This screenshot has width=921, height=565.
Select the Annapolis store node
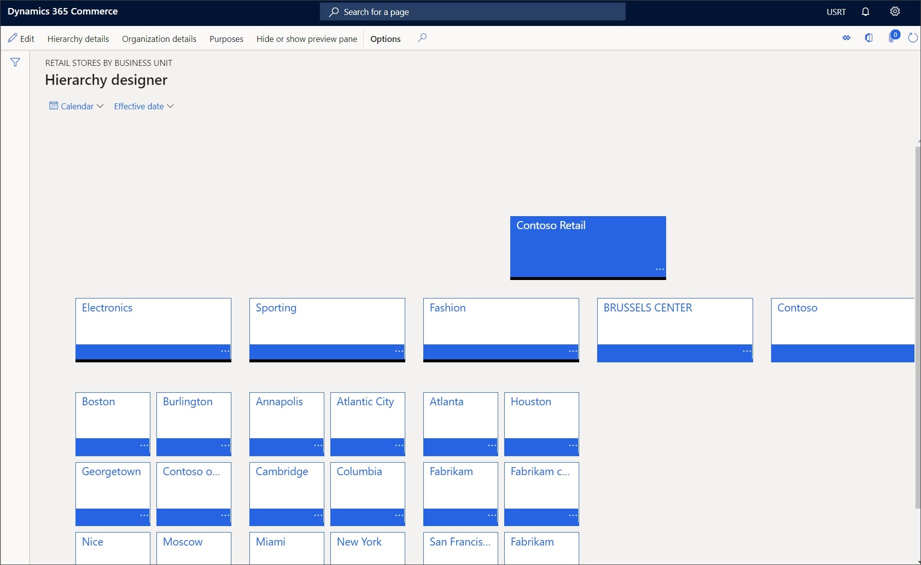click(x=287, y=424)
